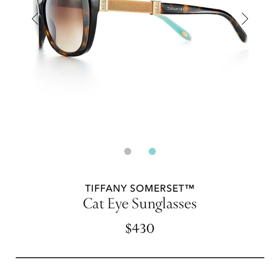Click the gold mesh temple band
Screen dimensions: 280x280
[130, 7]
